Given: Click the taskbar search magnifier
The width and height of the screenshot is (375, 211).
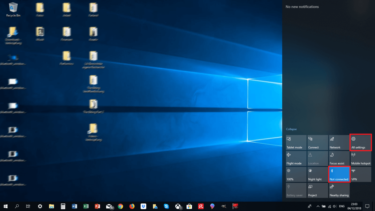Looking at the screenshot, I should 17,206.
